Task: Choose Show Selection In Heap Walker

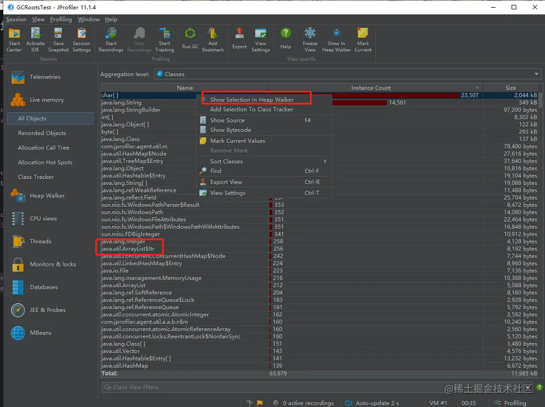Action: click(x=264, y=100)
